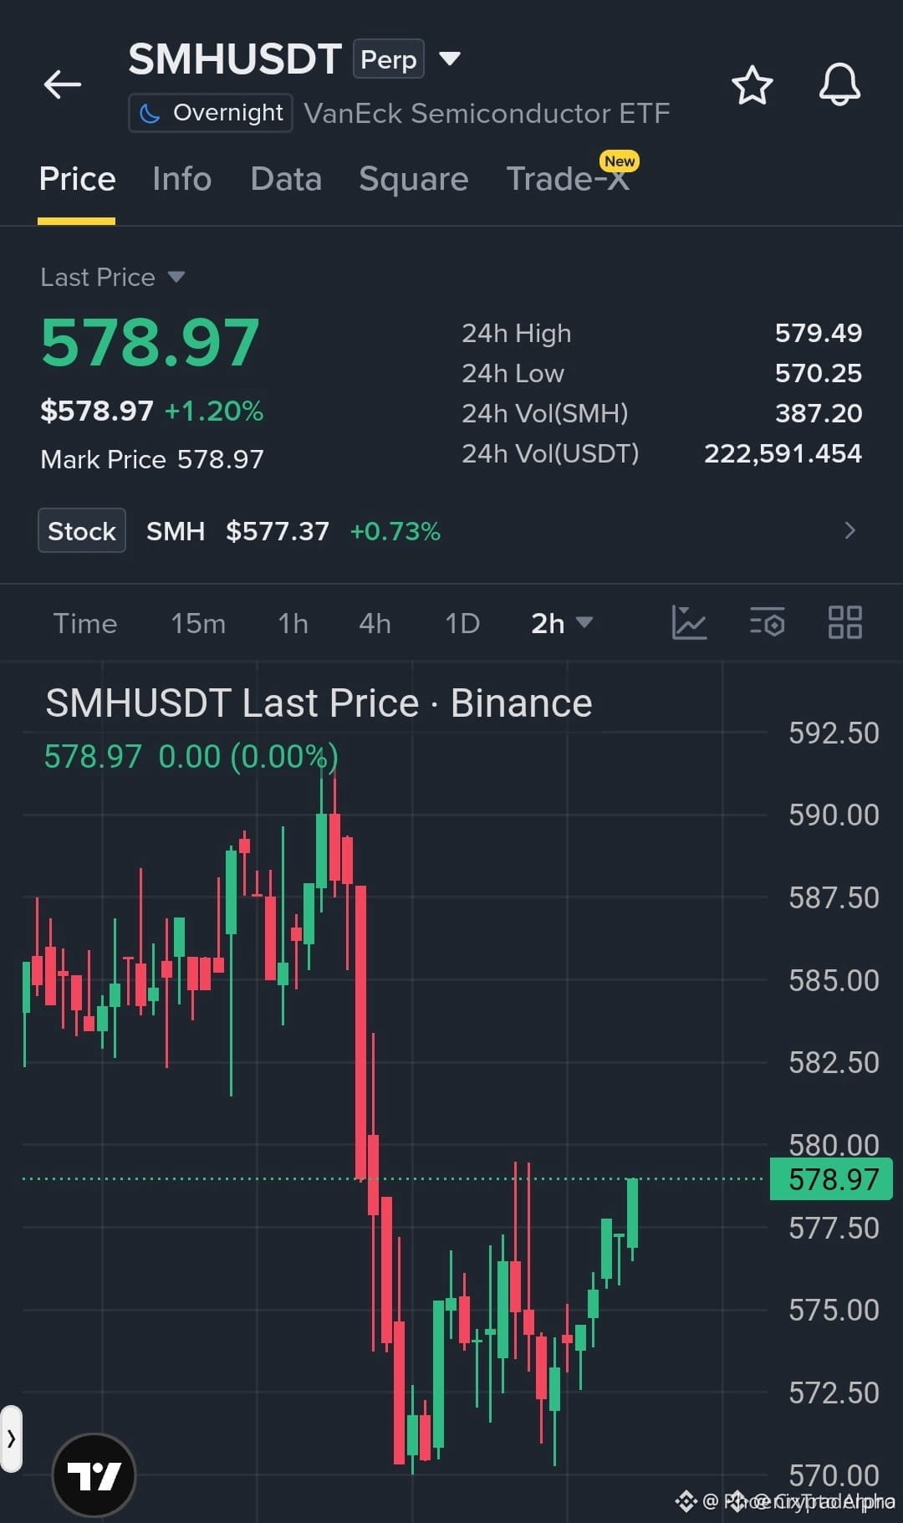This screenshot has height=1523, width=903.
Task: Switch to the Data tab
Action: [286, 179]
